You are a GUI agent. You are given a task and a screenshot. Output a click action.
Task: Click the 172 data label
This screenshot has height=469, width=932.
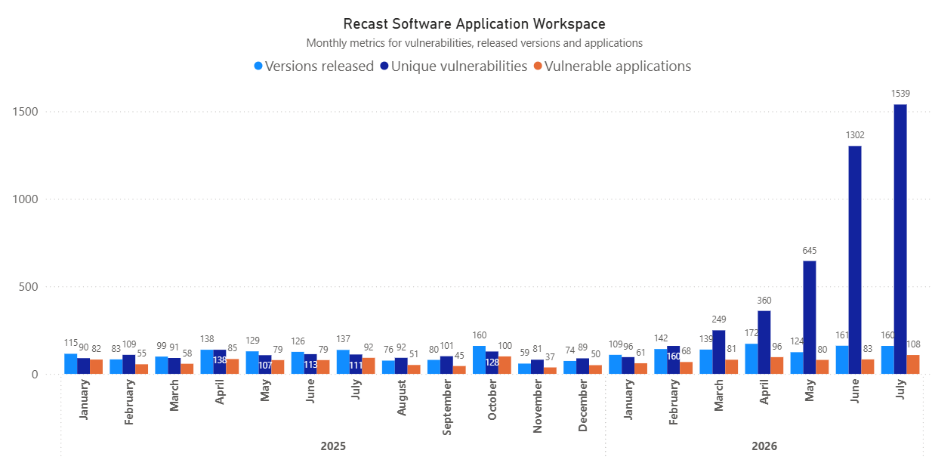(x=751, y=332)
